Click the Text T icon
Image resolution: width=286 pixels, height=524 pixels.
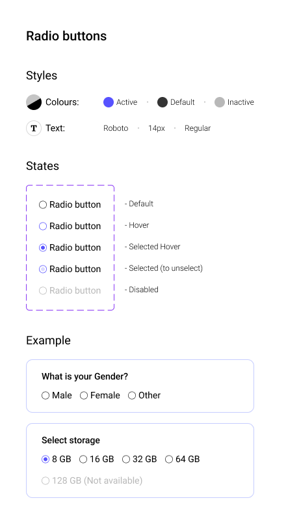(34, 128)
